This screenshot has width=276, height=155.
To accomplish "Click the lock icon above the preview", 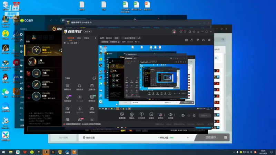I will coord(192,40).
